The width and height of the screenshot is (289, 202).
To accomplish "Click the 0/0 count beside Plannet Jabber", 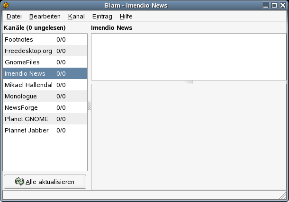I will point(61,130).
